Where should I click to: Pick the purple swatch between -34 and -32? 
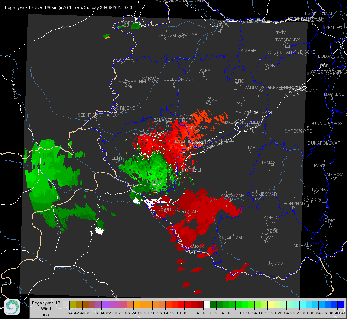click(x=105, y=304)
